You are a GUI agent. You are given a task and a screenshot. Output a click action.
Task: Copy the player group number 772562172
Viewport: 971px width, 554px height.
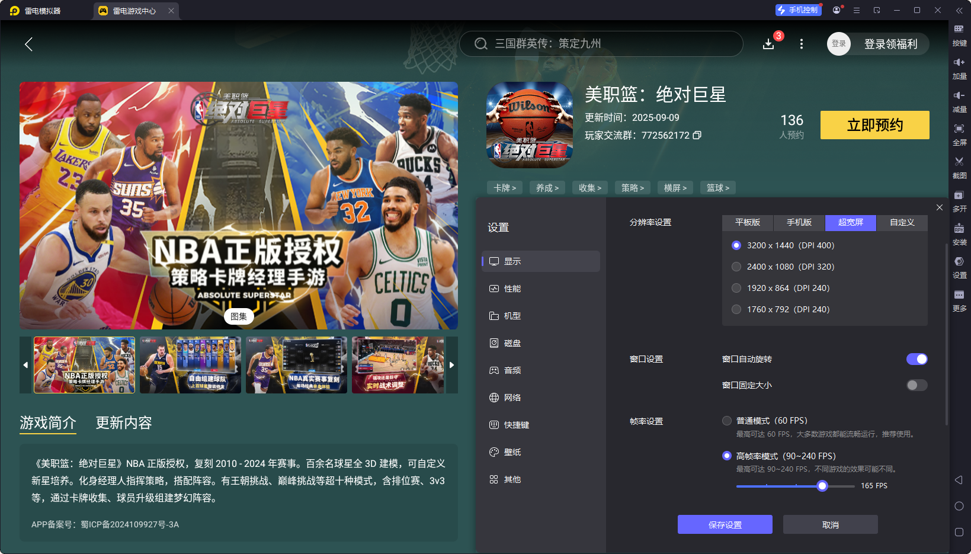click(x=697, y=135)
